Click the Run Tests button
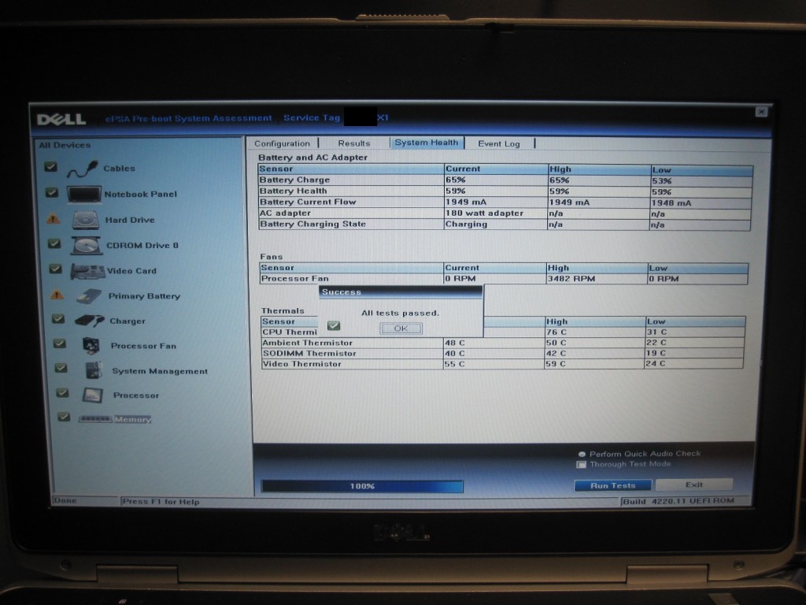Image resolution: width=806 pixels, height=605 pixels. (x=612, y=485)
